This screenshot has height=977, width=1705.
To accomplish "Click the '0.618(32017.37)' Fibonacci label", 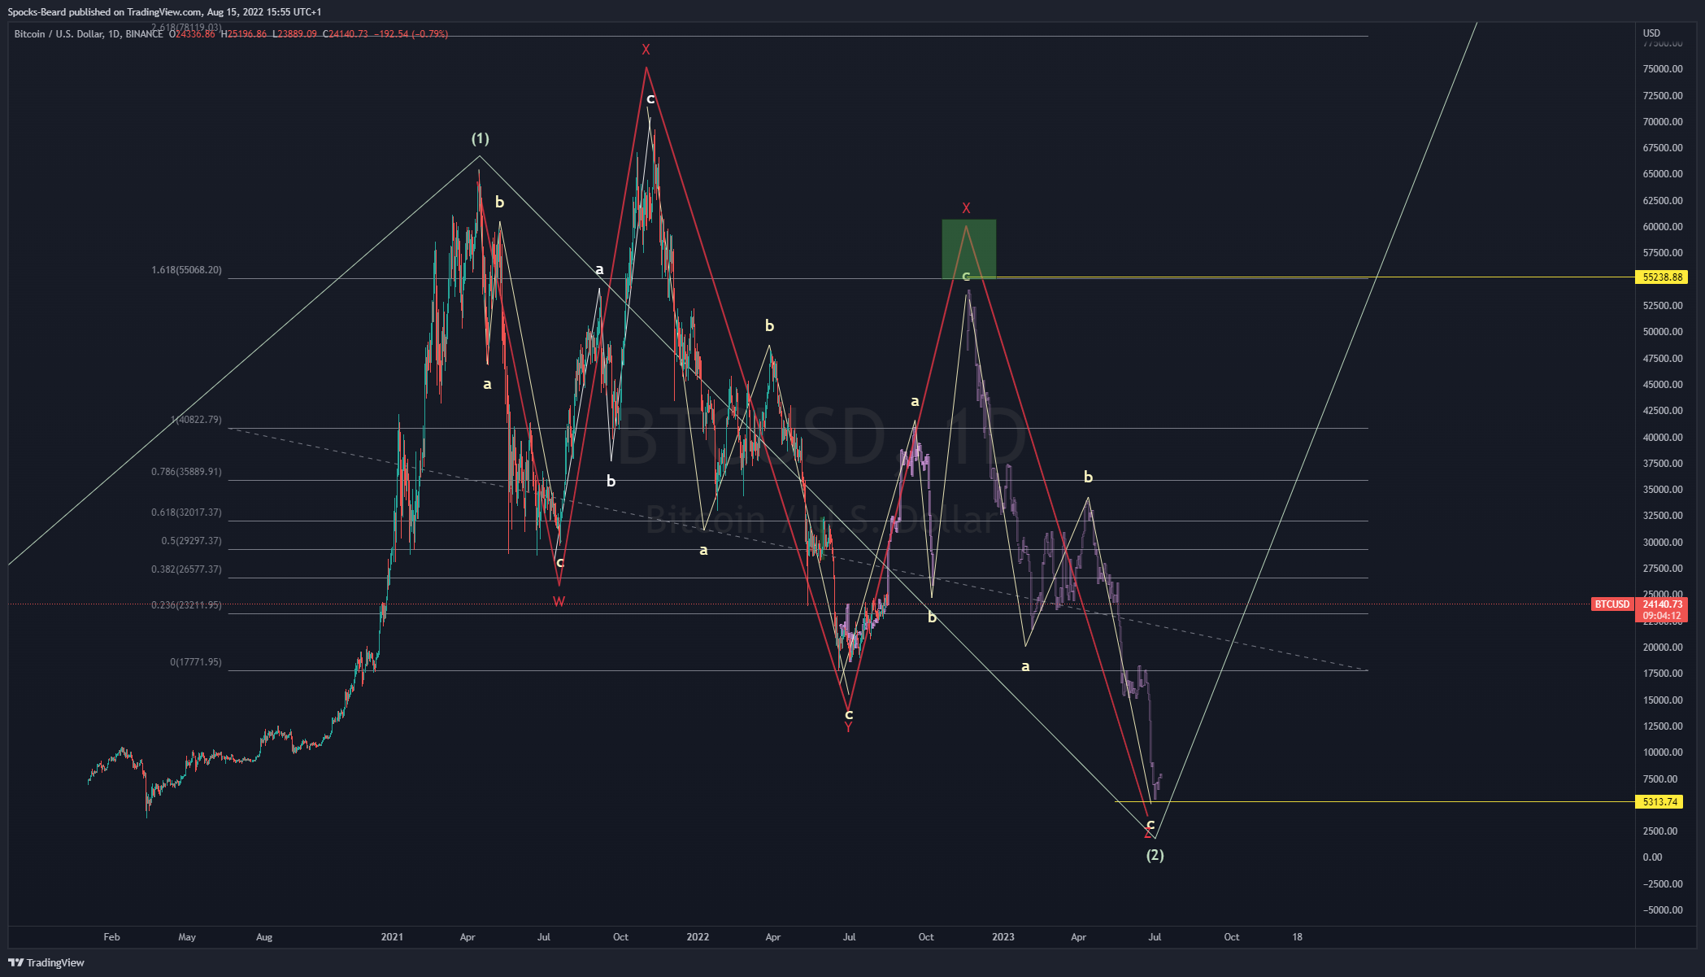I will (186, 512).
